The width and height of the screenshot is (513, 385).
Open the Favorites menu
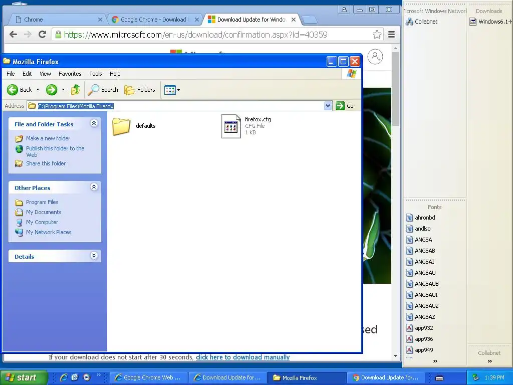point(70,74)
